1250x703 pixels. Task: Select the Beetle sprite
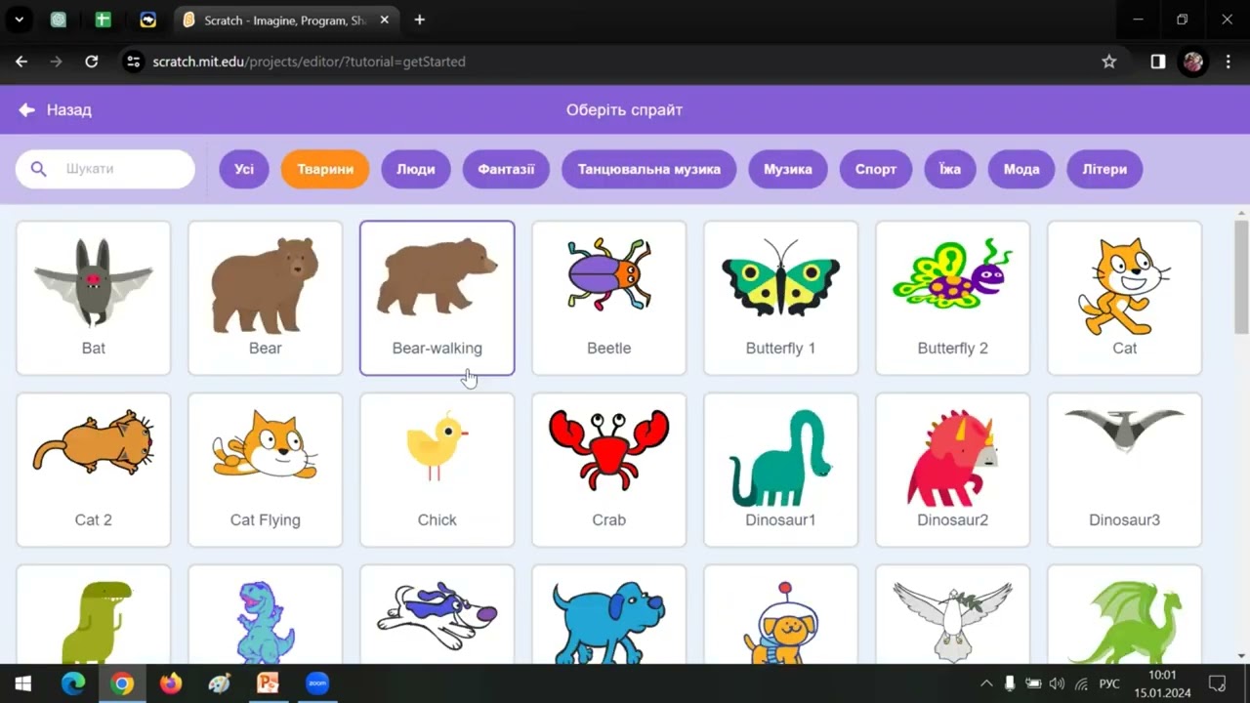(x=609, y=298)
